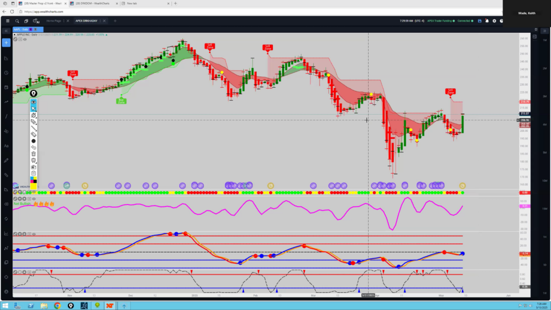Expand the bottom panel plus box
Screen dimensions: 551x310
coord(29,272)
